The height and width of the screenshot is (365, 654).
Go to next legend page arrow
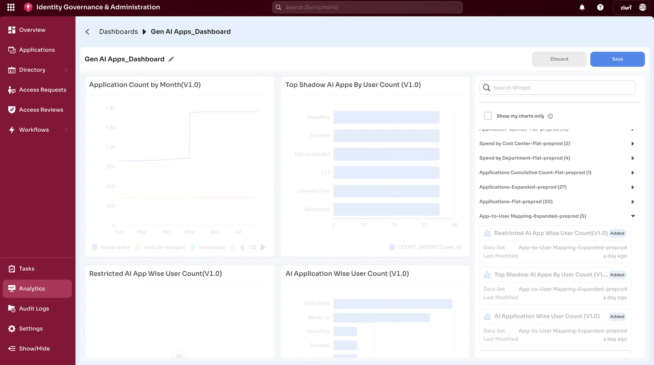tap(263, 247)
